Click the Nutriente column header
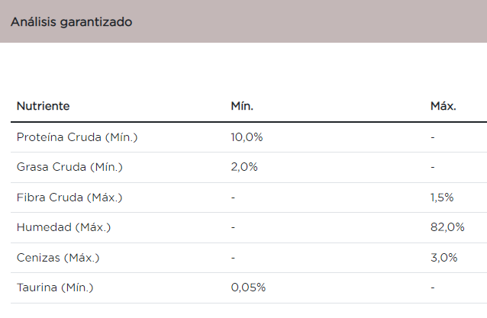The image size is (487, 318). (43, 106)
